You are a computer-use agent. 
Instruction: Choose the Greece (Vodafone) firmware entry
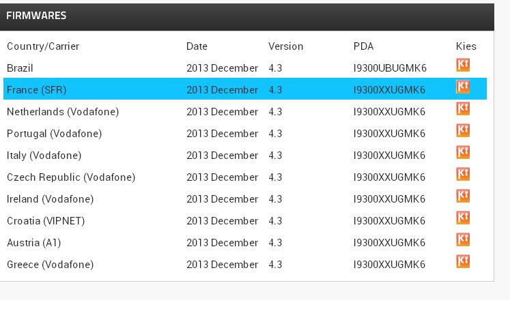tap(245, 264)
